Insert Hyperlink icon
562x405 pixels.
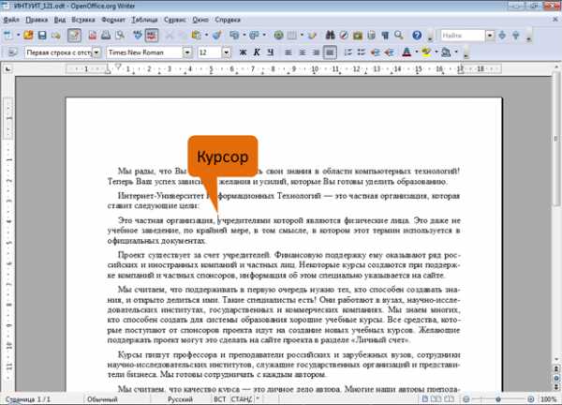tap(278, 35)
